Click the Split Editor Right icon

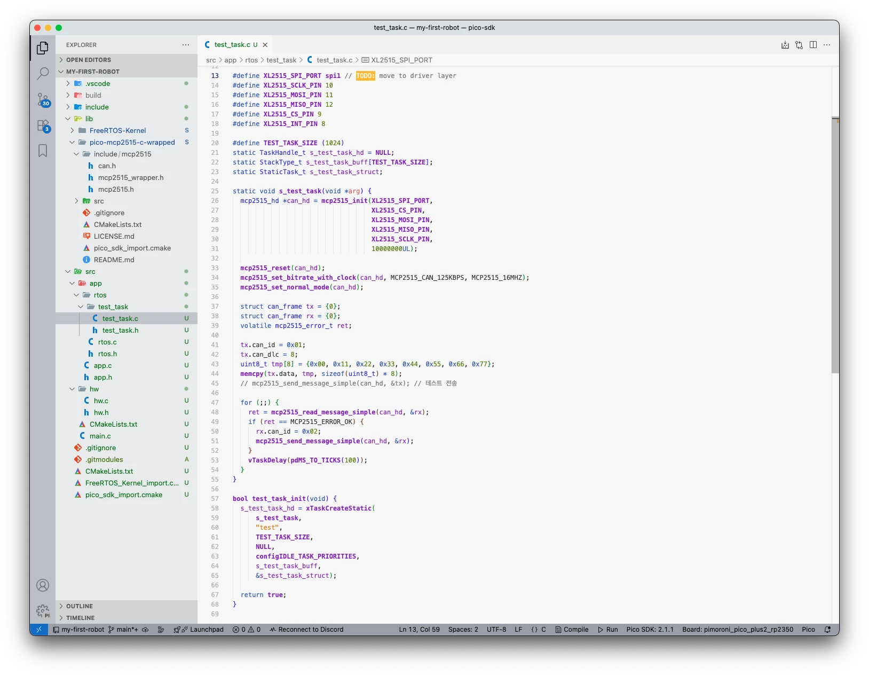pyautogui.click(x=813, y=45)
